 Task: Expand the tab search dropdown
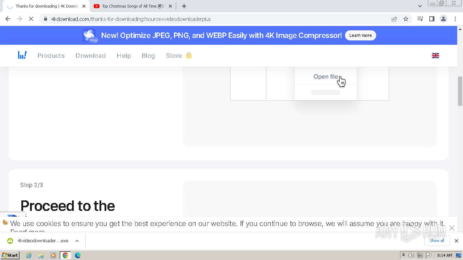click(x=420, y=6)
